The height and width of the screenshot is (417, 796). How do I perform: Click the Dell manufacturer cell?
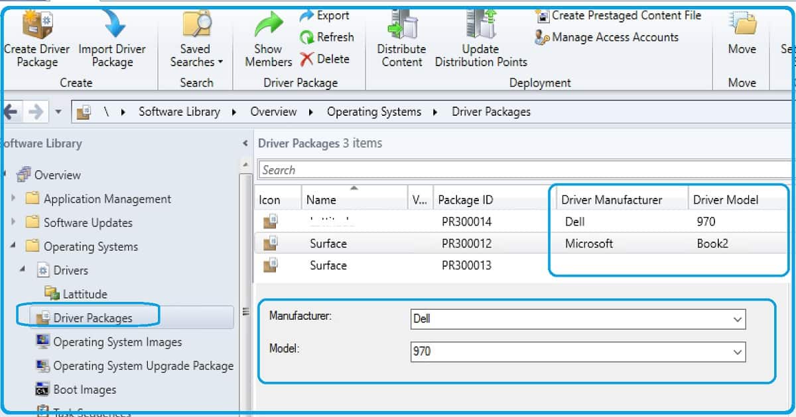(575, 222)
